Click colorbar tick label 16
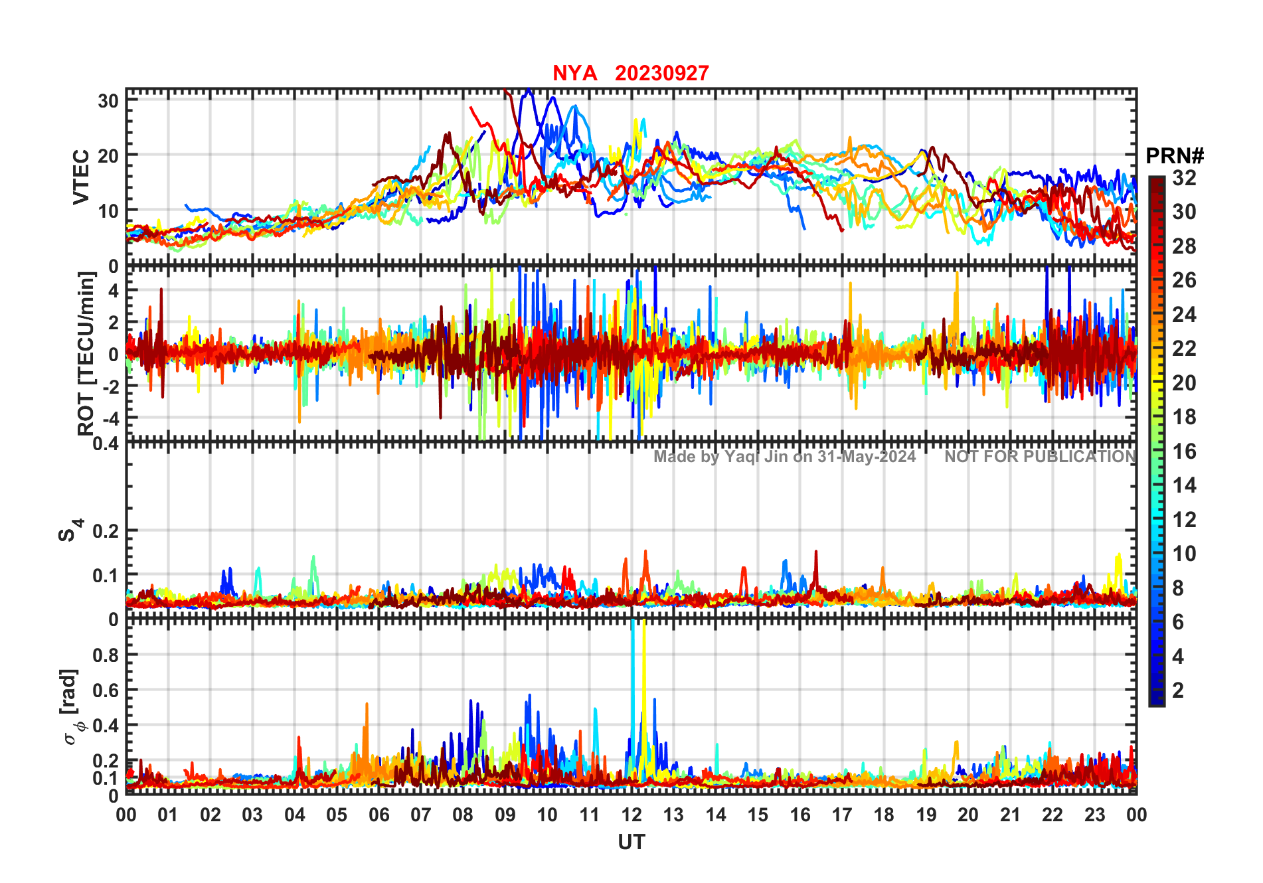The width and height of the screenshot is (1263, 883). 1184,451
